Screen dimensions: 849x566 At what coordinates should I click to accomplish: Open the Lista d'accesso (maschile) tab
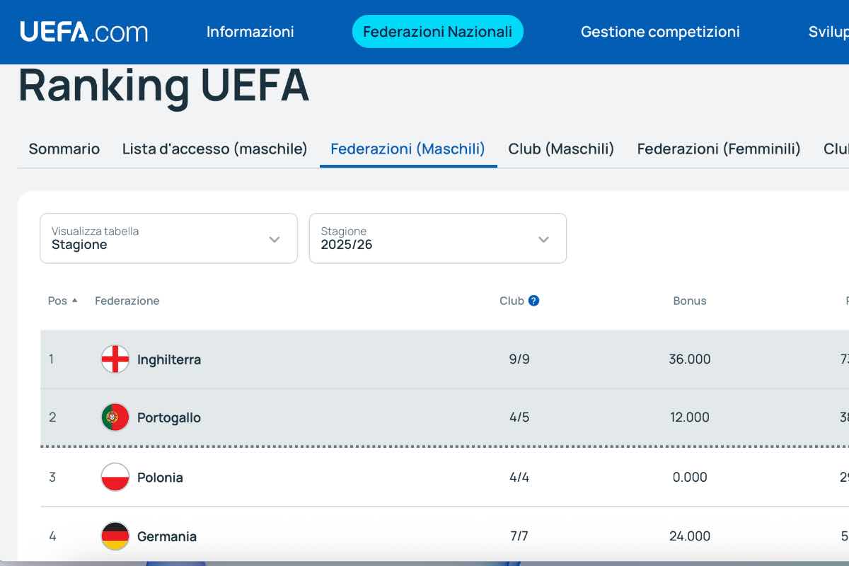[x=214, y=149]
